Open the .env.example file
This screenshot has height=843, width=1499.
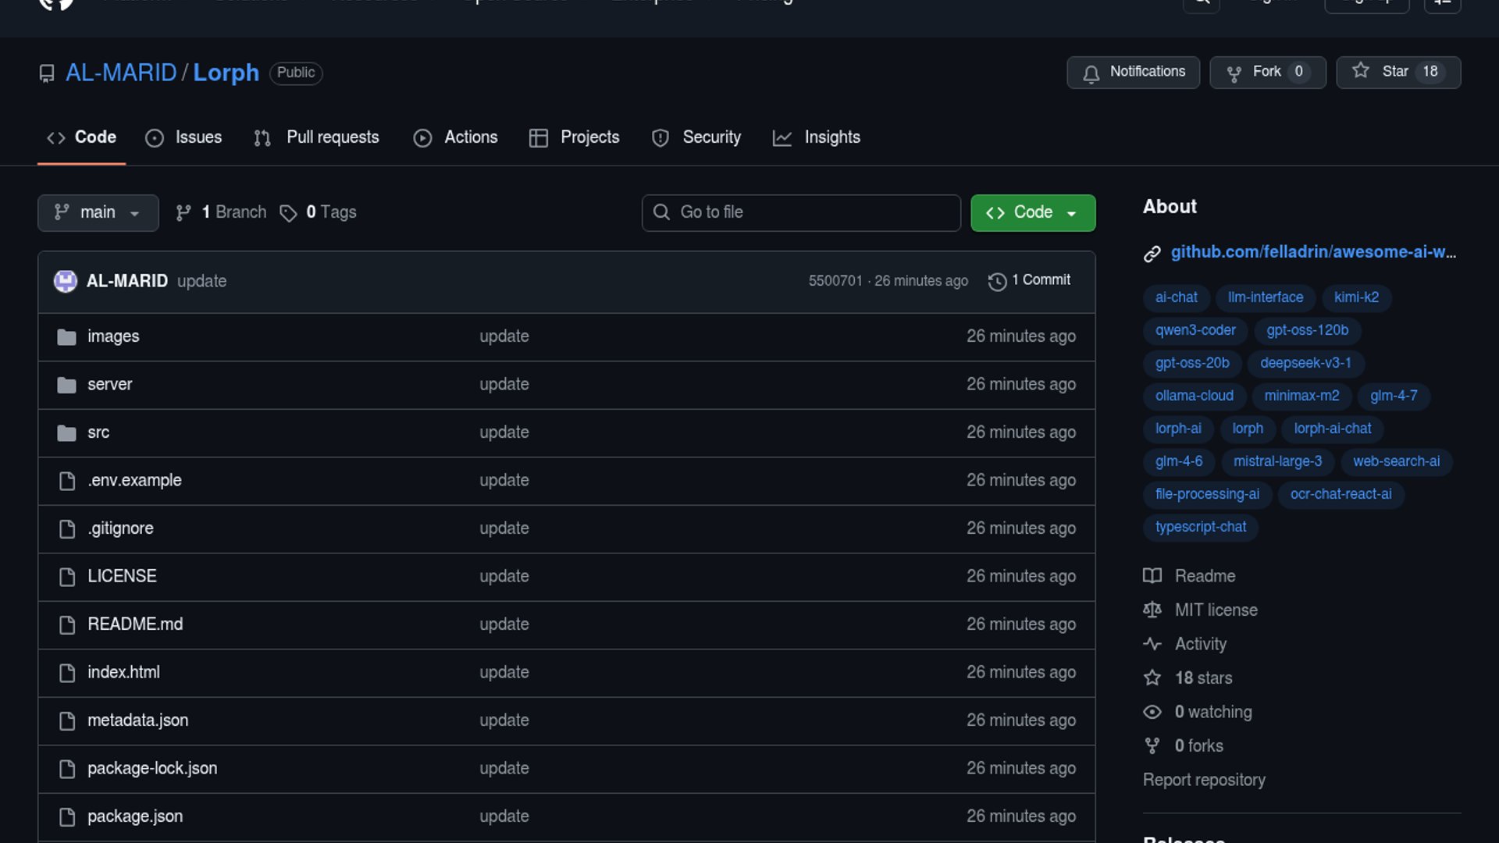click(134, 481)
